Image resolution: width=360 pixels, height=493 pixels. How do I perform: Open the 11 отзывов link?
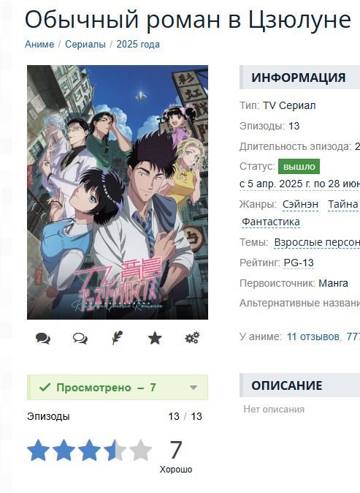click(313, 336)
